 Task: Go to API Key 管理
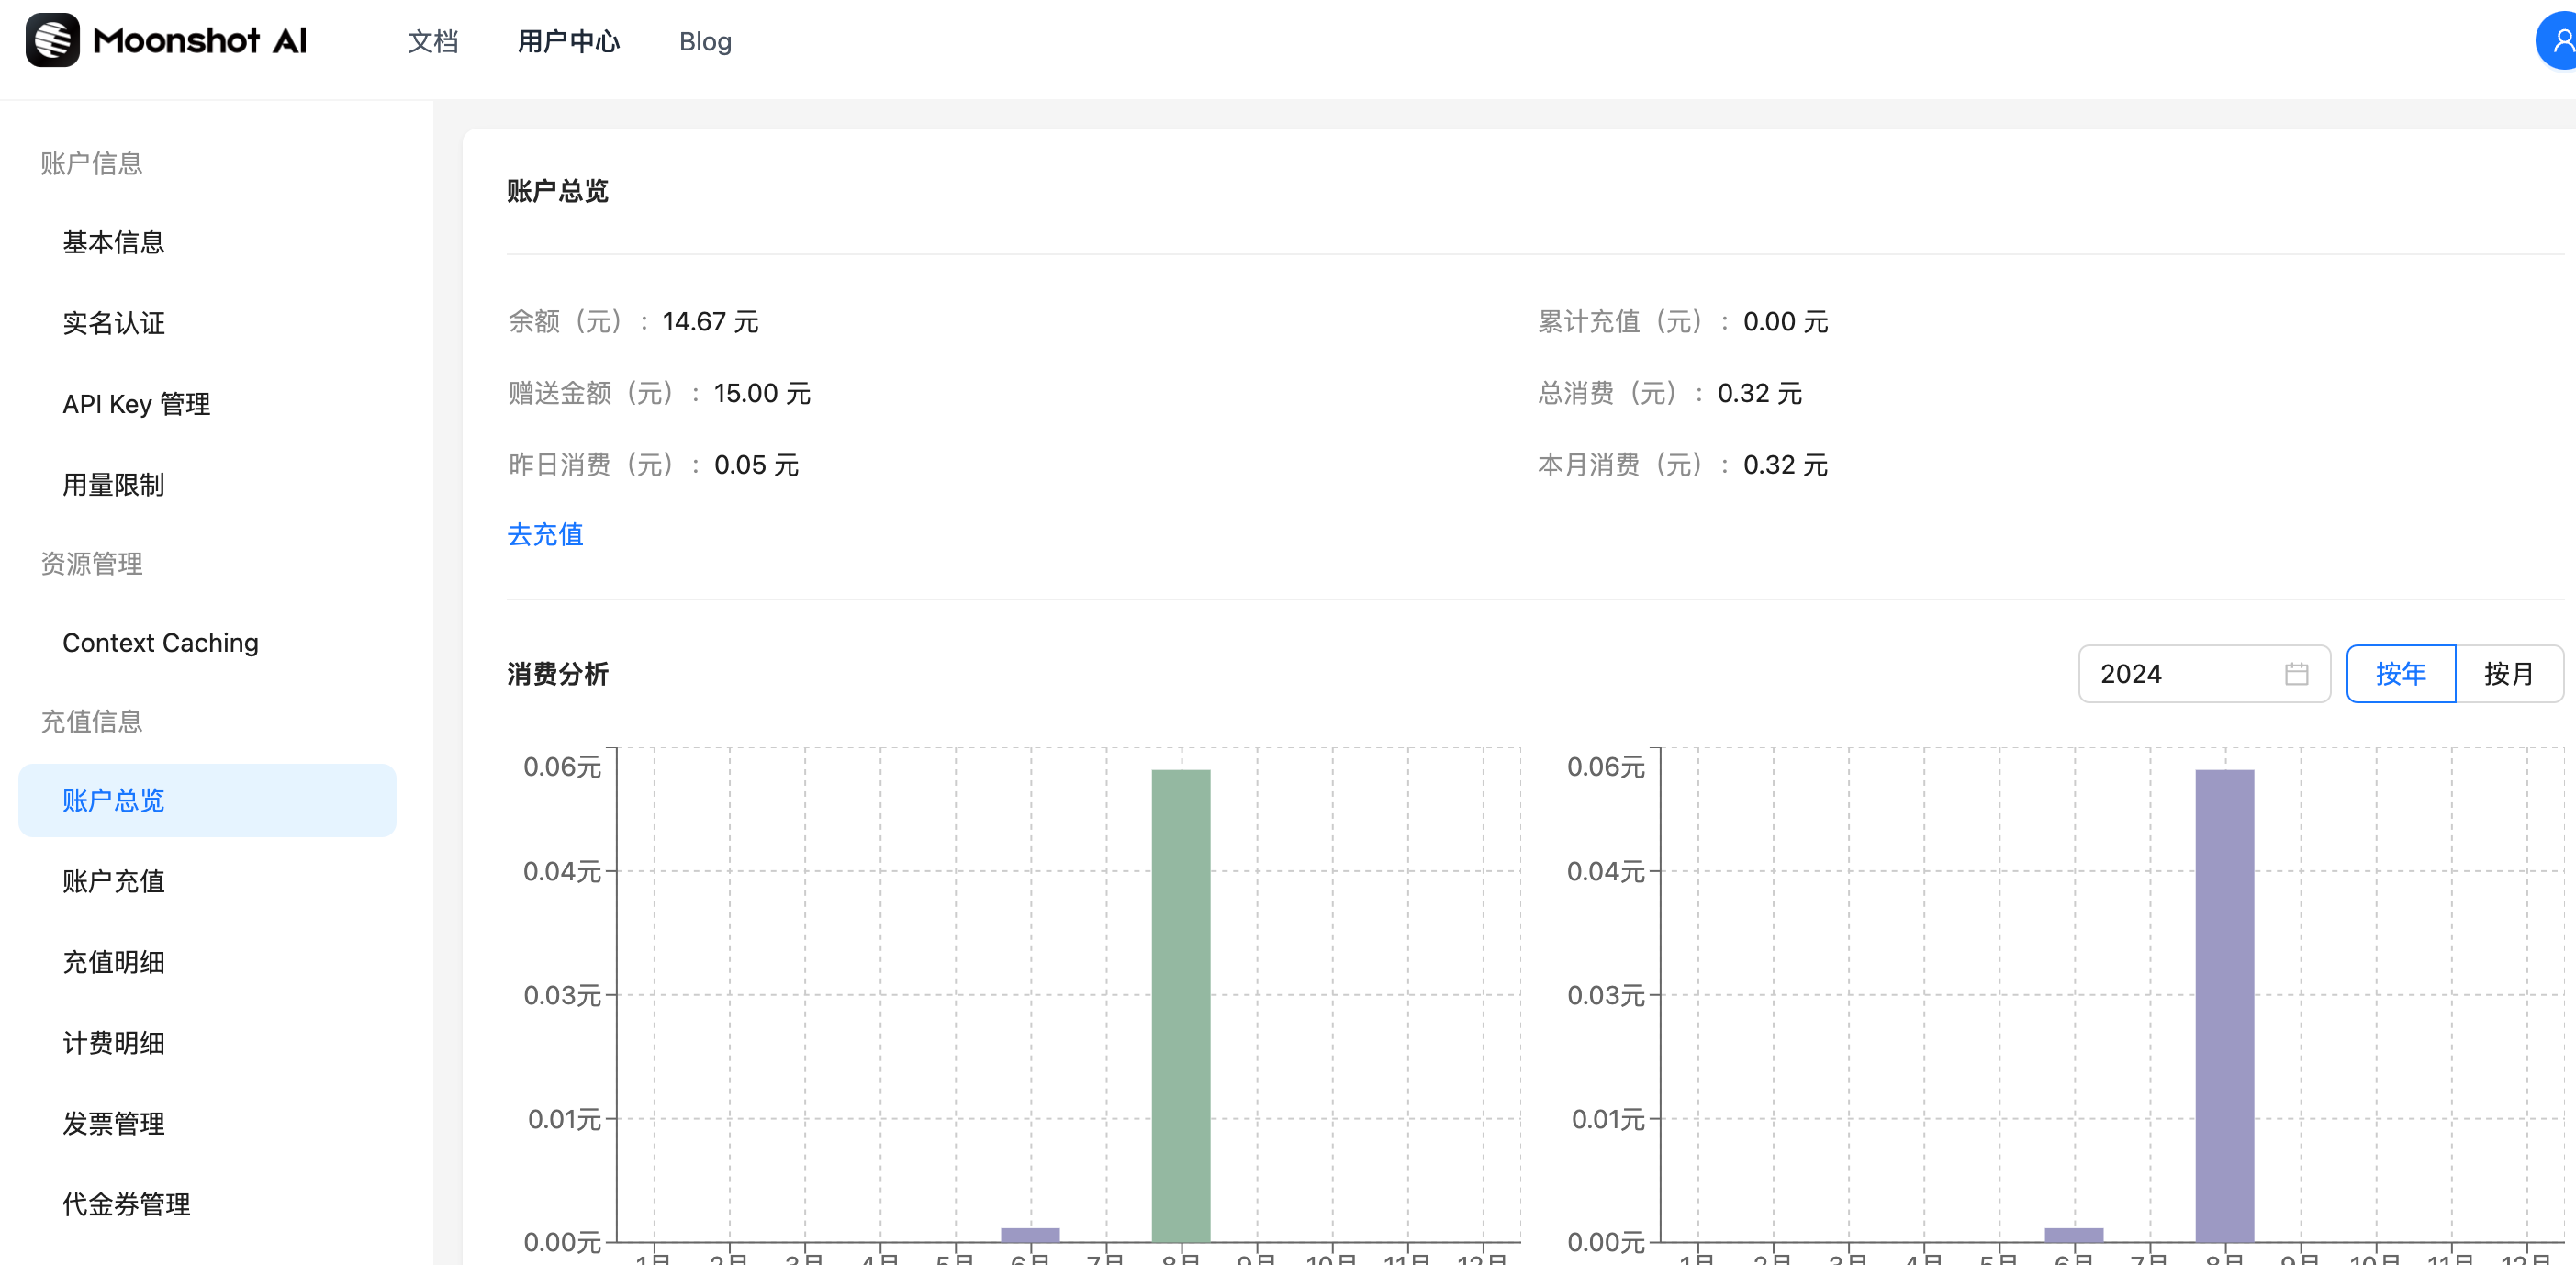pyautogui.click(x=136, y=404)
